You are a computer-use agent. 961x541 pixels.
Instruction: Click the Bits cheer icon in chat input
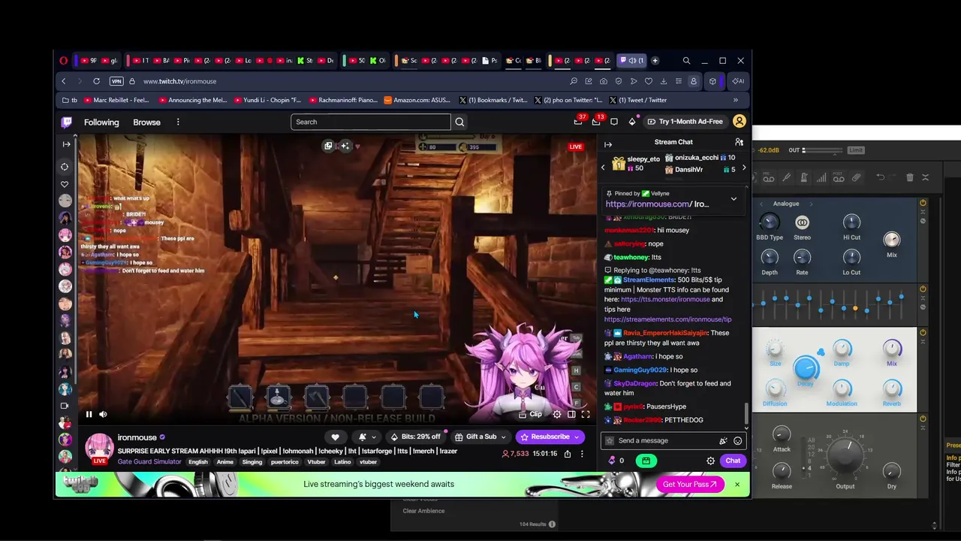click(x=723, y=441)
